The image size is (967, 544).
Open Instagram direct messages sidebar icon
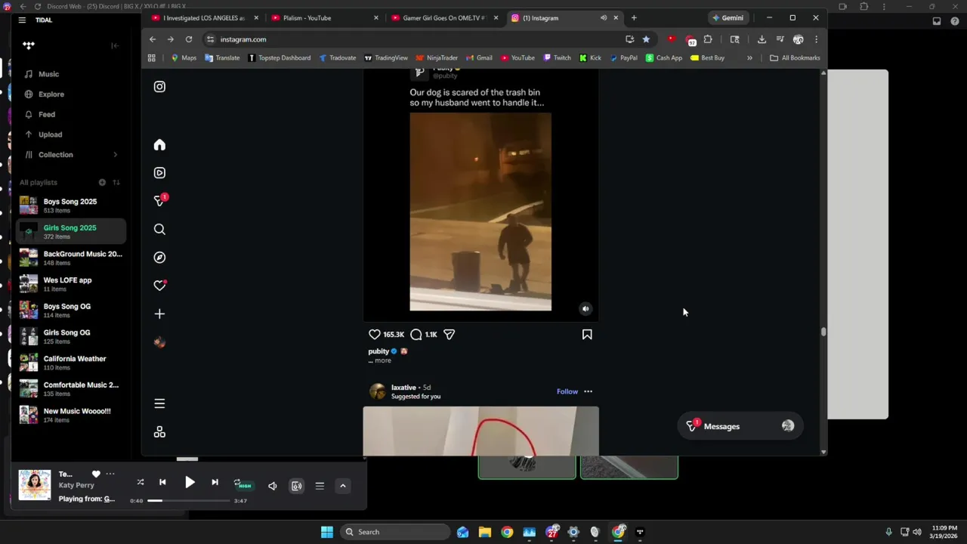coord(159,201)
